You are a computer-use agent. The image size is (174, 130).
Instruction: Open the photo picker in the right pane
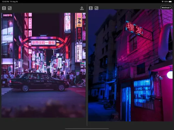click(96, 8)
